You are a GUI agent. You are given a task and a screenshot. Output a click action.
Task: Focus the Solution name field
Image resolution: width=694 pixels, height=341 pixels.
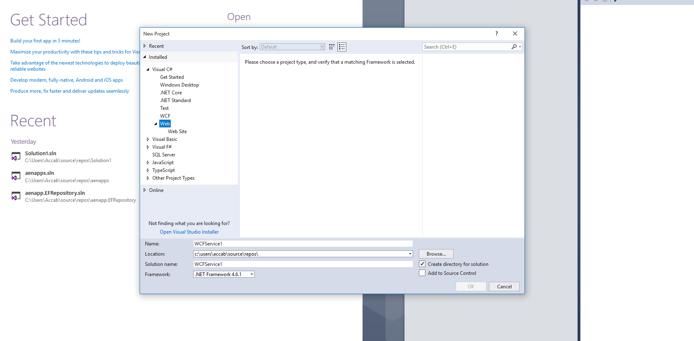[x=303, y=264]
